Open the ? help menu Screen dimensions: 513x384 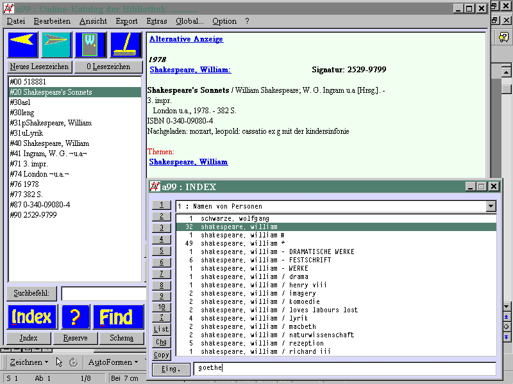[x=247, y=21]
